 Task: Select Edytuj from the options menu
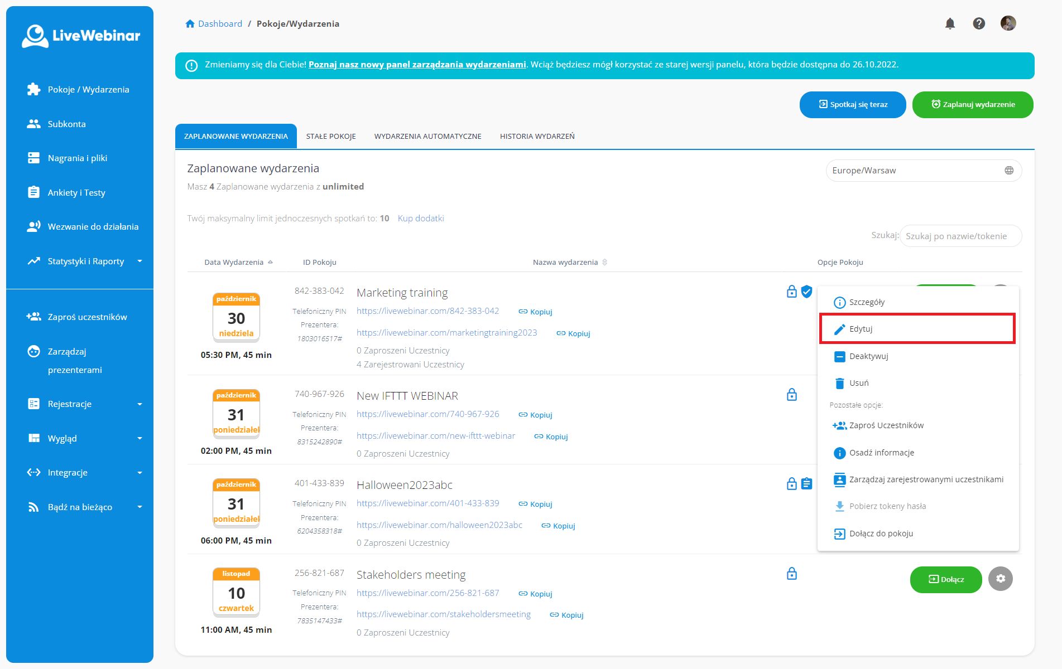coord(916,329)
